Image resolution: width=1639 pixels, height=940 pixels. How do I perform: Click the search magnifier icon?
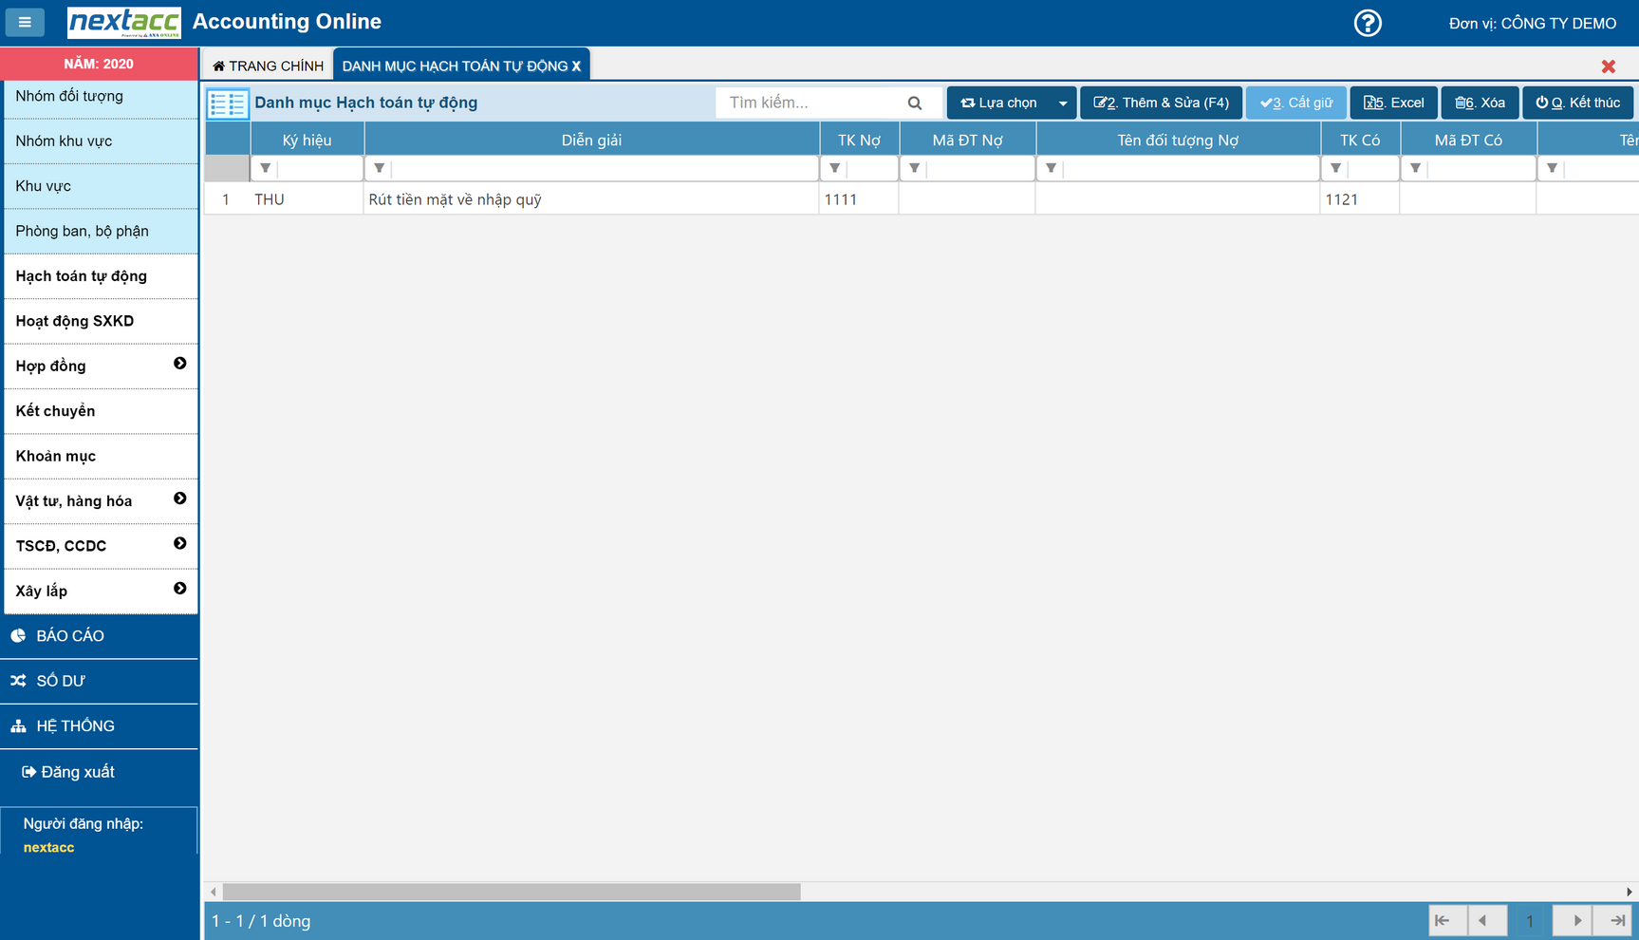coord(914,103)
